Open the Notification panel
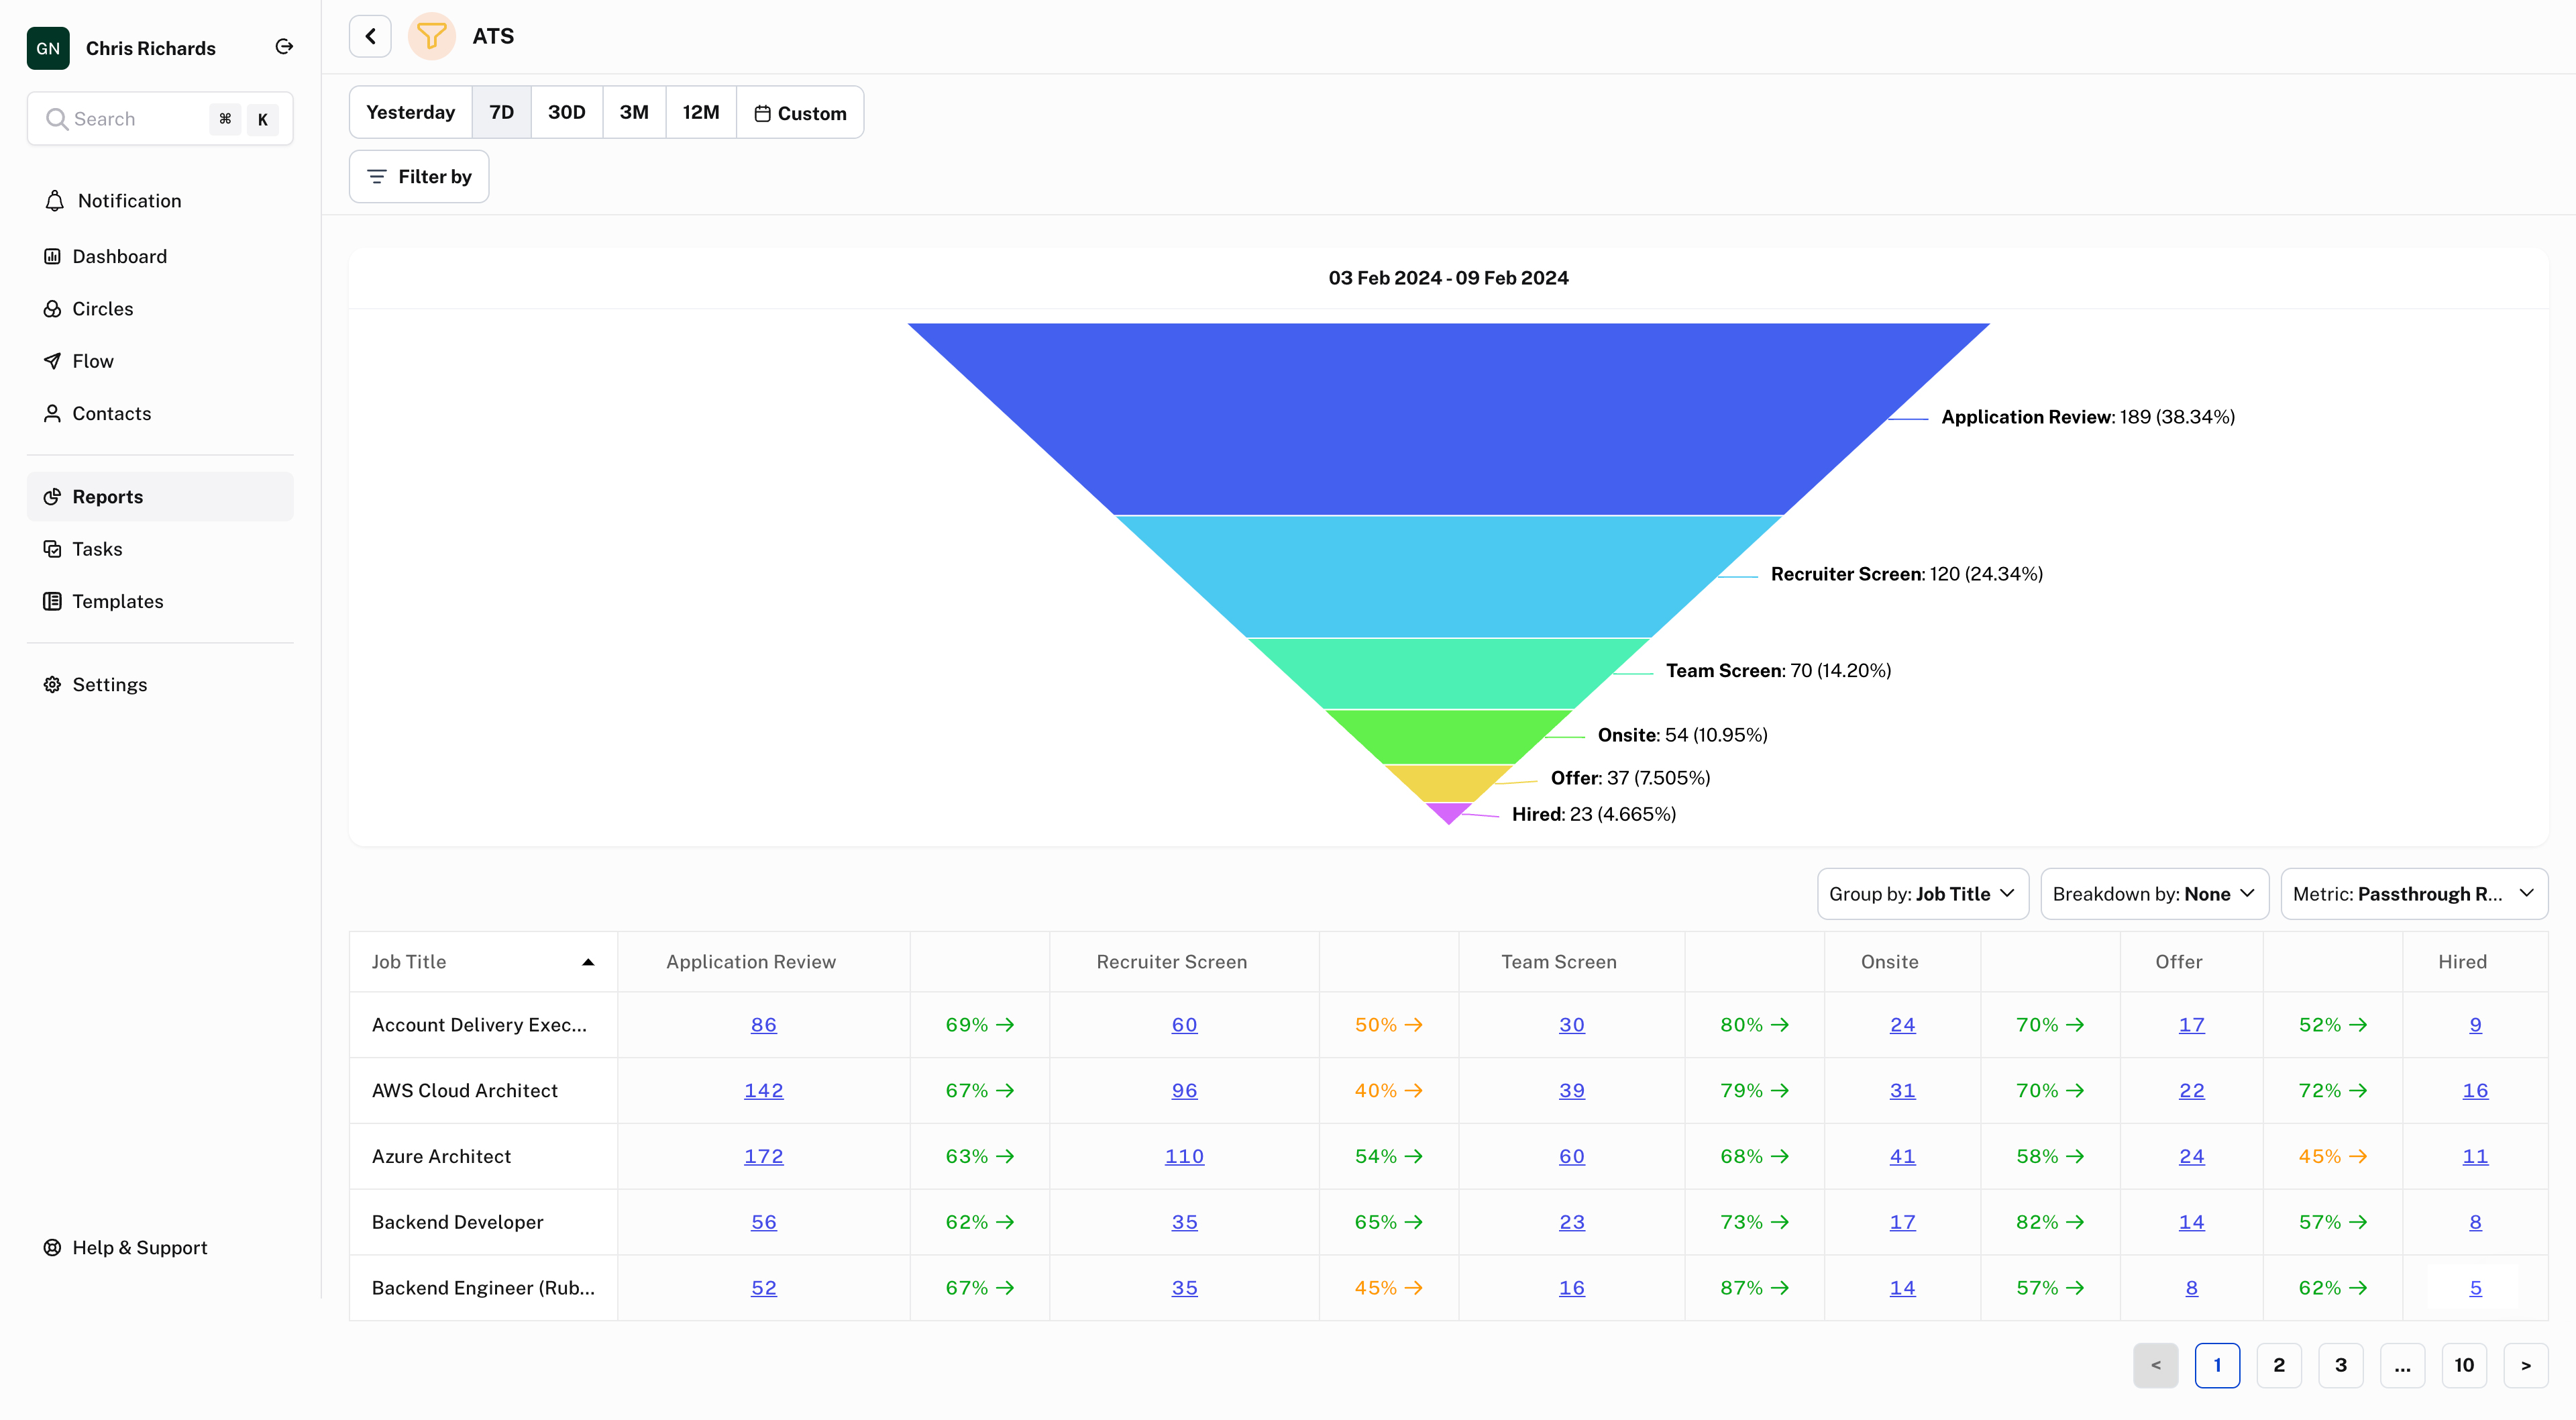Viewport: 2576px width, 1420px height. coord(128,200)
